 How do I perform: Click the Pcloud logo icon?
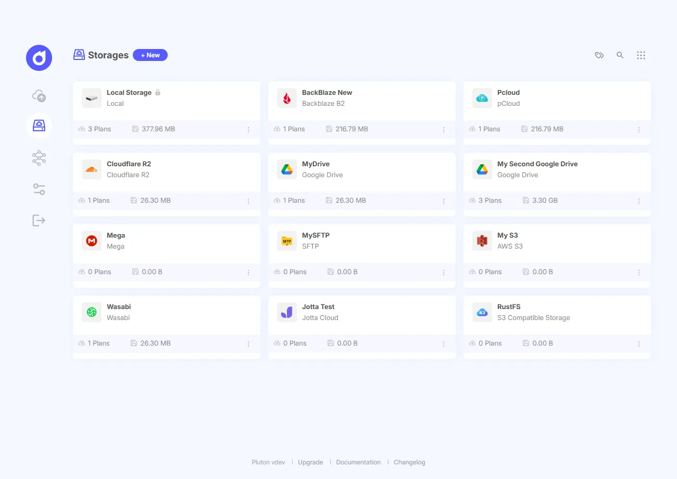(482, 98)
